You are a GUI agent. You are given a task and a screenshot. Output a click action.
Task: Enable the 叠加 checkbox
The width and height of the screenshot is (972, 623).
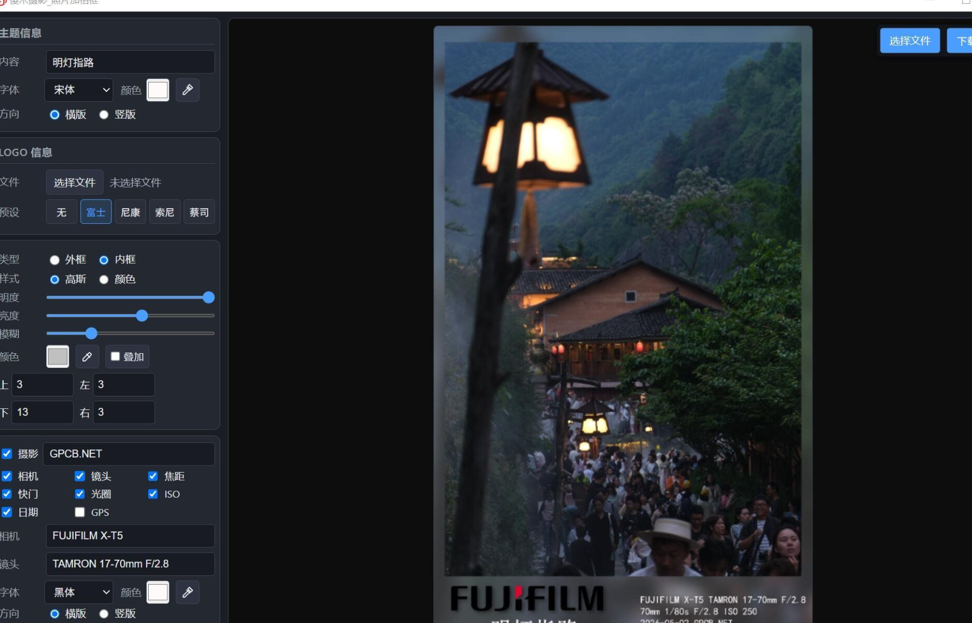tap(115, 356)
